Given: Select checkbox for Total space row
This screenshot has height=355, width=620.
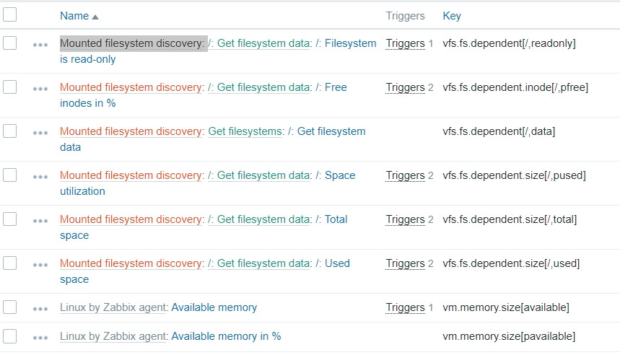Looking at the screenshot, I should pos(10,219).
